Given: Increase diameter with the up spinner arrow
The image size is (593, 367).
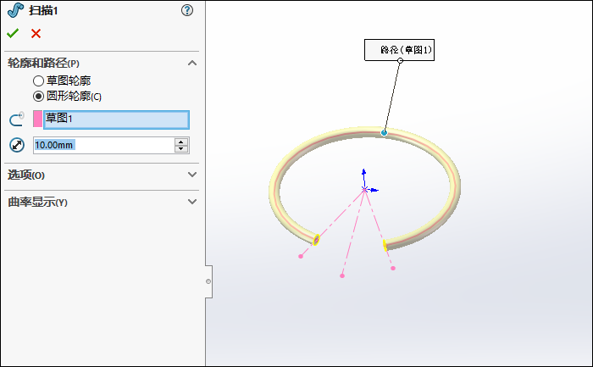Looking at the screenshot, I should coord(181,142).
